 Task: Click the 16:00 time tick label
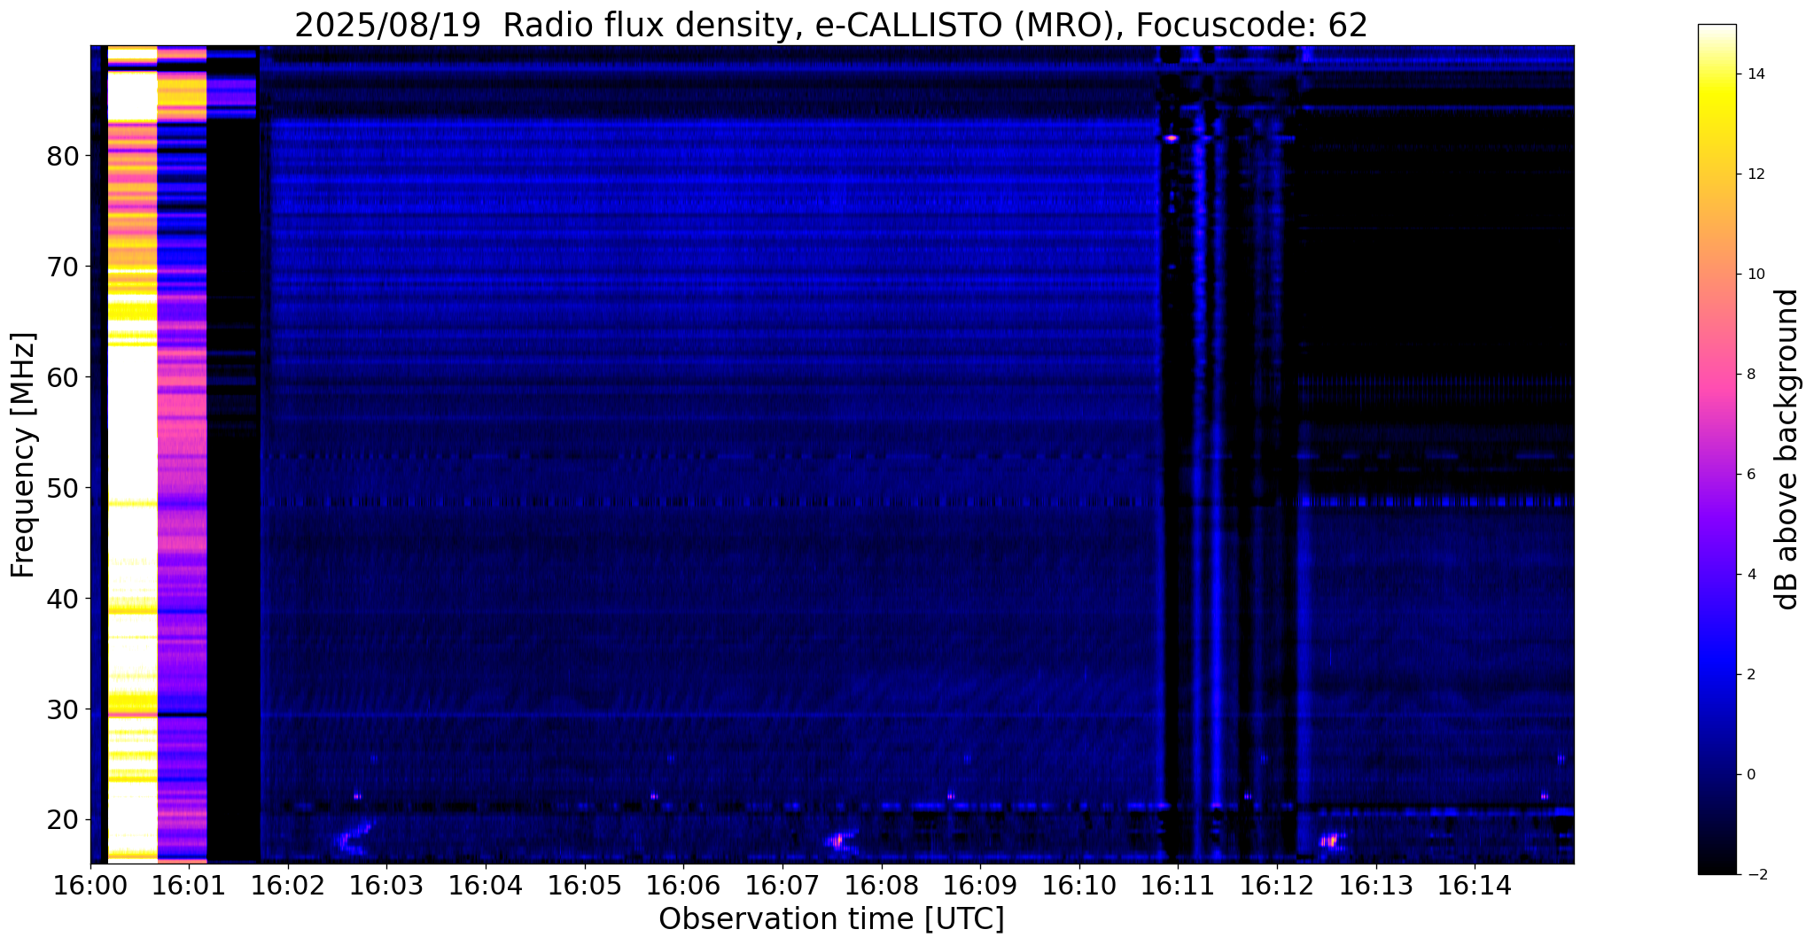pos(90,886)
